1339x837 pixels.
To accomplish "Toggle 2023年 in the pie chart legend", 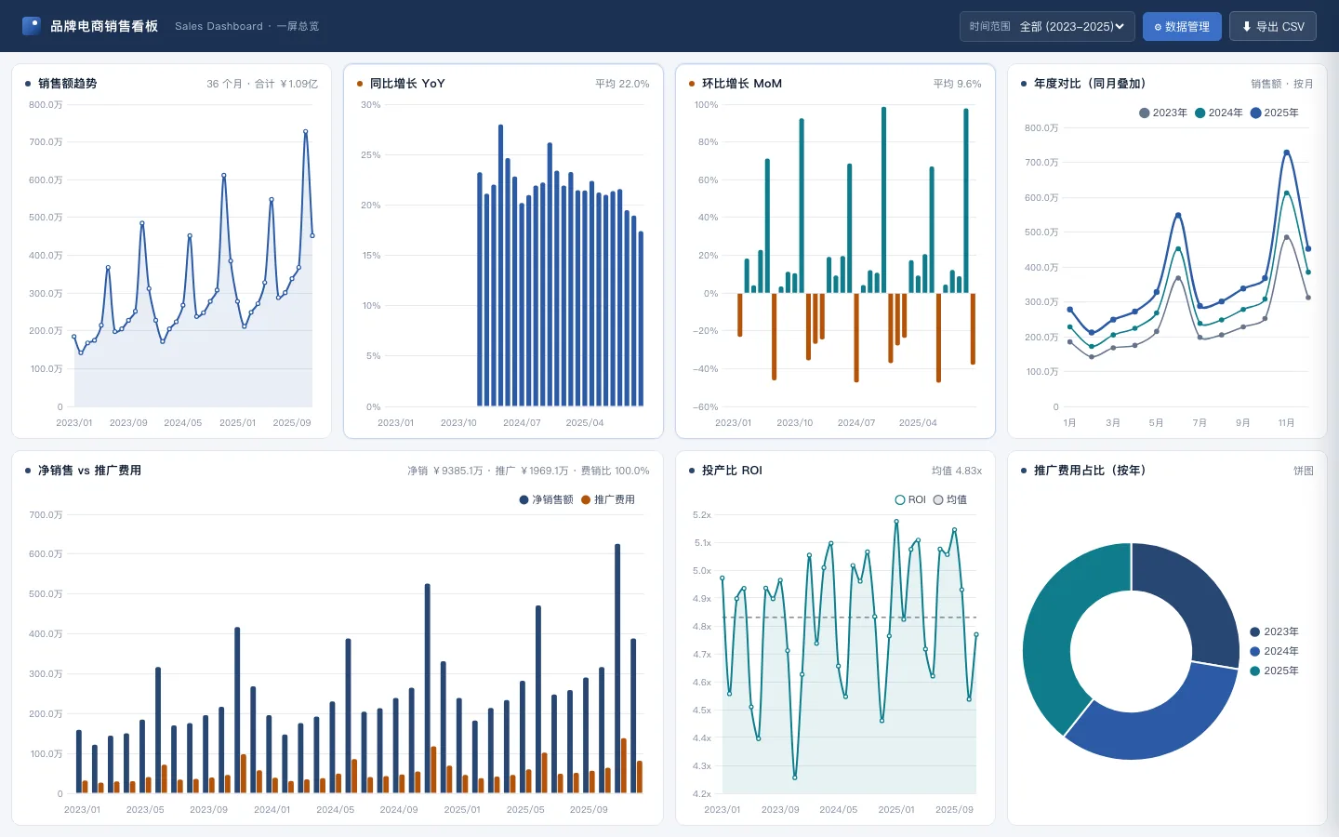I will click(1274, 631).
